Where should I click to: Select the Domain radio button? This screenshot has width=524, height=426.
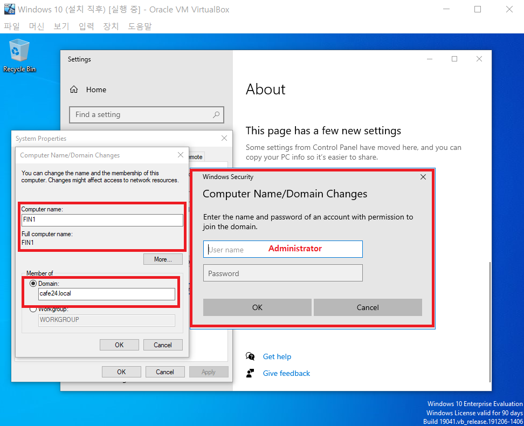tap(33, 284)
